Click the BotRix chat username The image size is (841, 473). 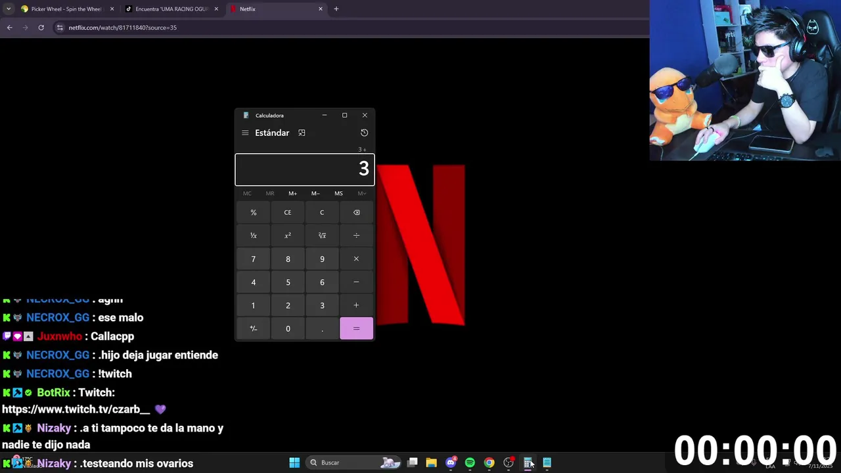pyautogui.click(x=53, y=392)
